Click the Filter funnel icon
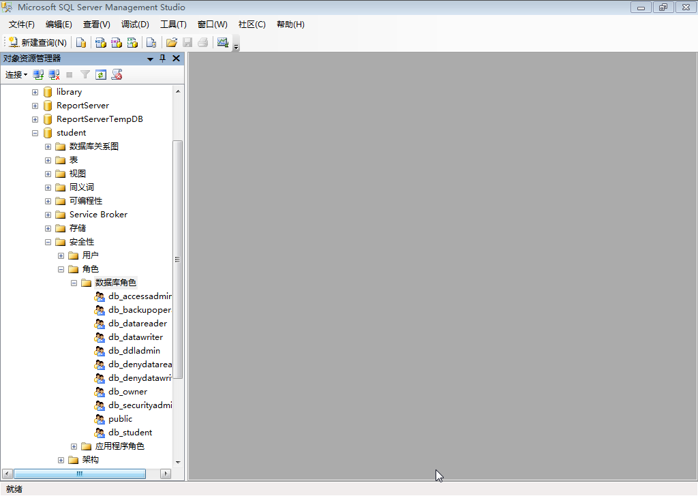Viewport: 698px width, 496px height. point(85,75)
